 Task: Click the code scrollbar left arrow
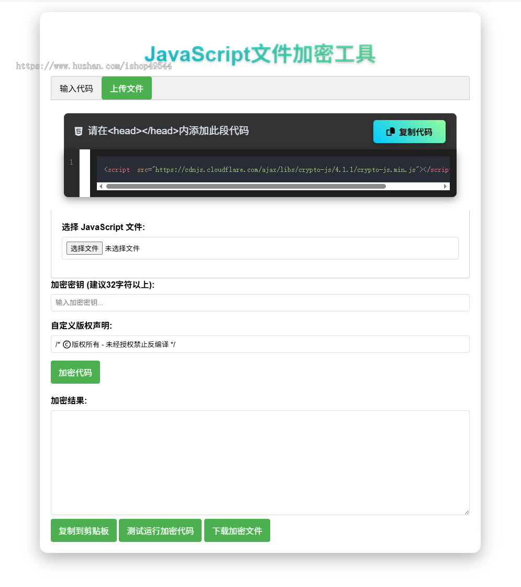coord(101,187)
